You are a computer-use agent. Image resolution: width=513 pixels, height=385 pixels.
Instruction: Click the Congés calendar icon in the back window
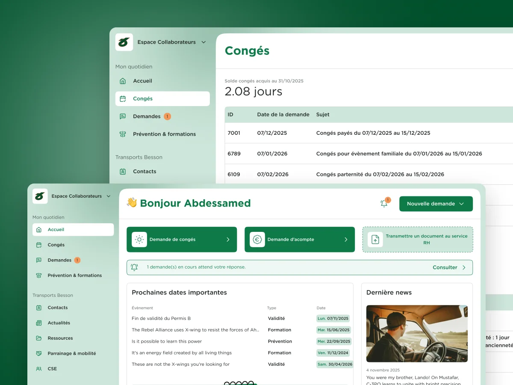(123, 99)
